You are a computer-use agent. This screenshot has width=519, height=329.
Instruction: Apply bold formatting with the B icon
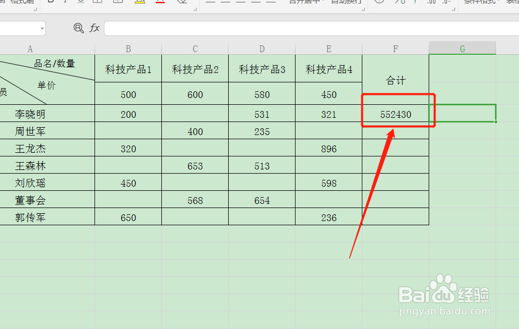tap(50, 2)
